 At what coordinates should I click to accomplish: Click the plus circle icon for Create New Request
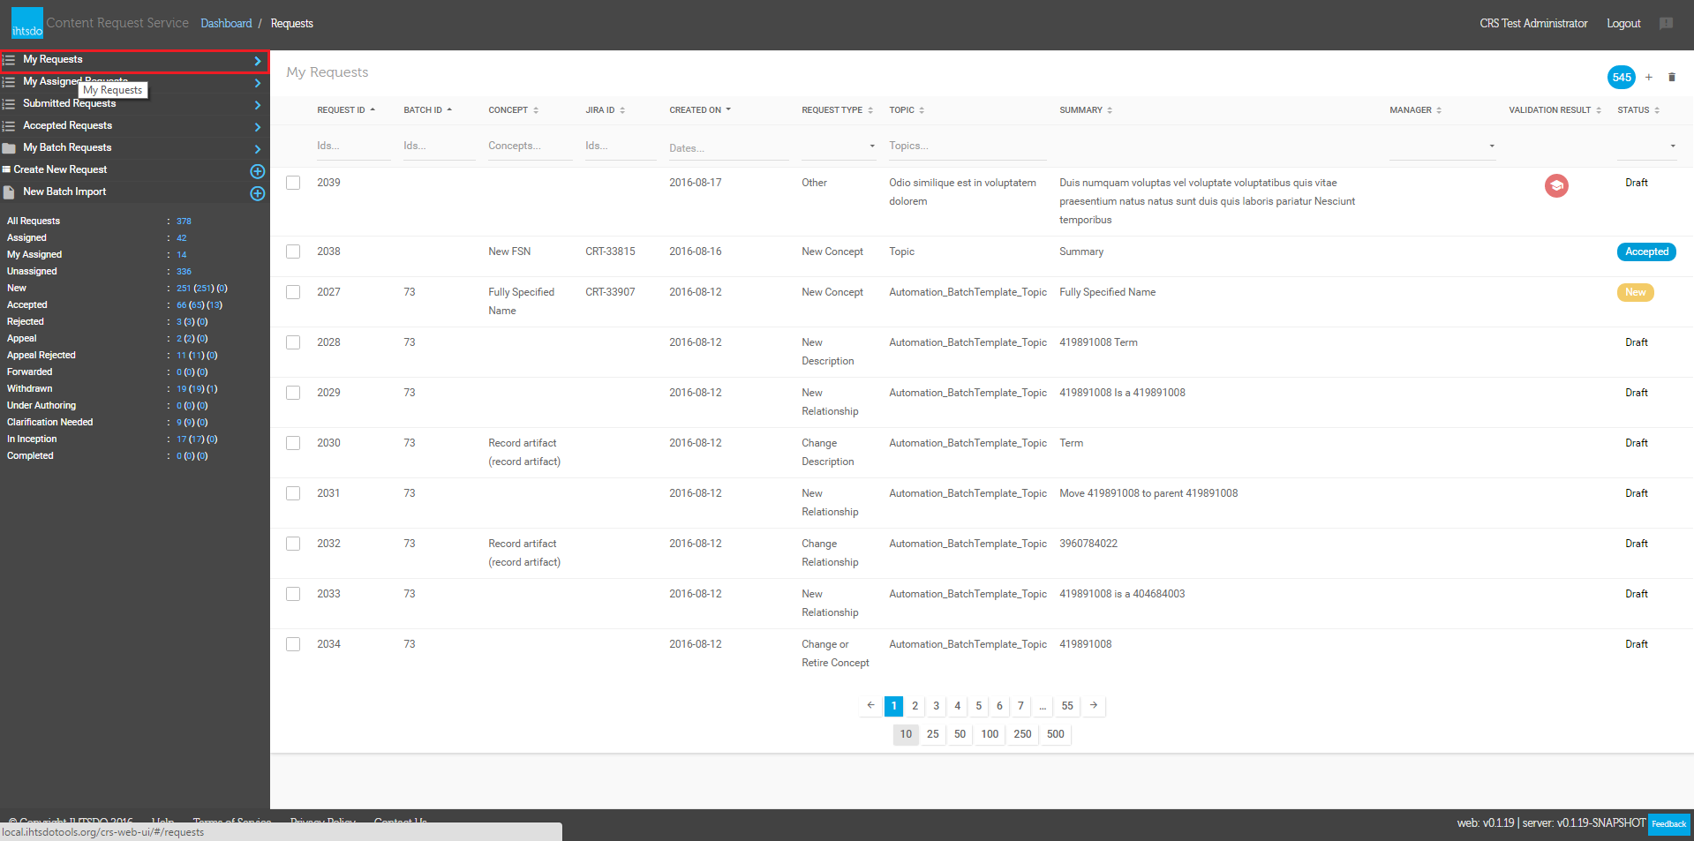pos(257,171)
